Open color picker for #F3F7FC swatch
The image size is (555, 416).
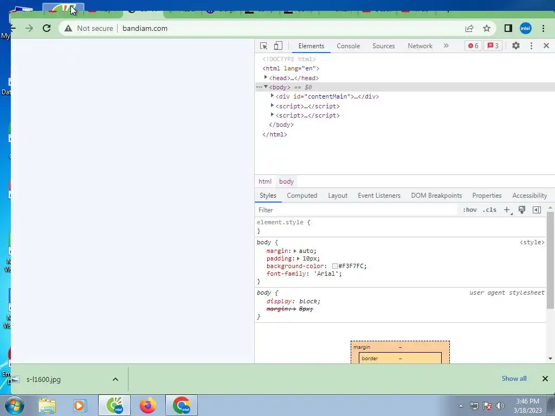[335, 266]
